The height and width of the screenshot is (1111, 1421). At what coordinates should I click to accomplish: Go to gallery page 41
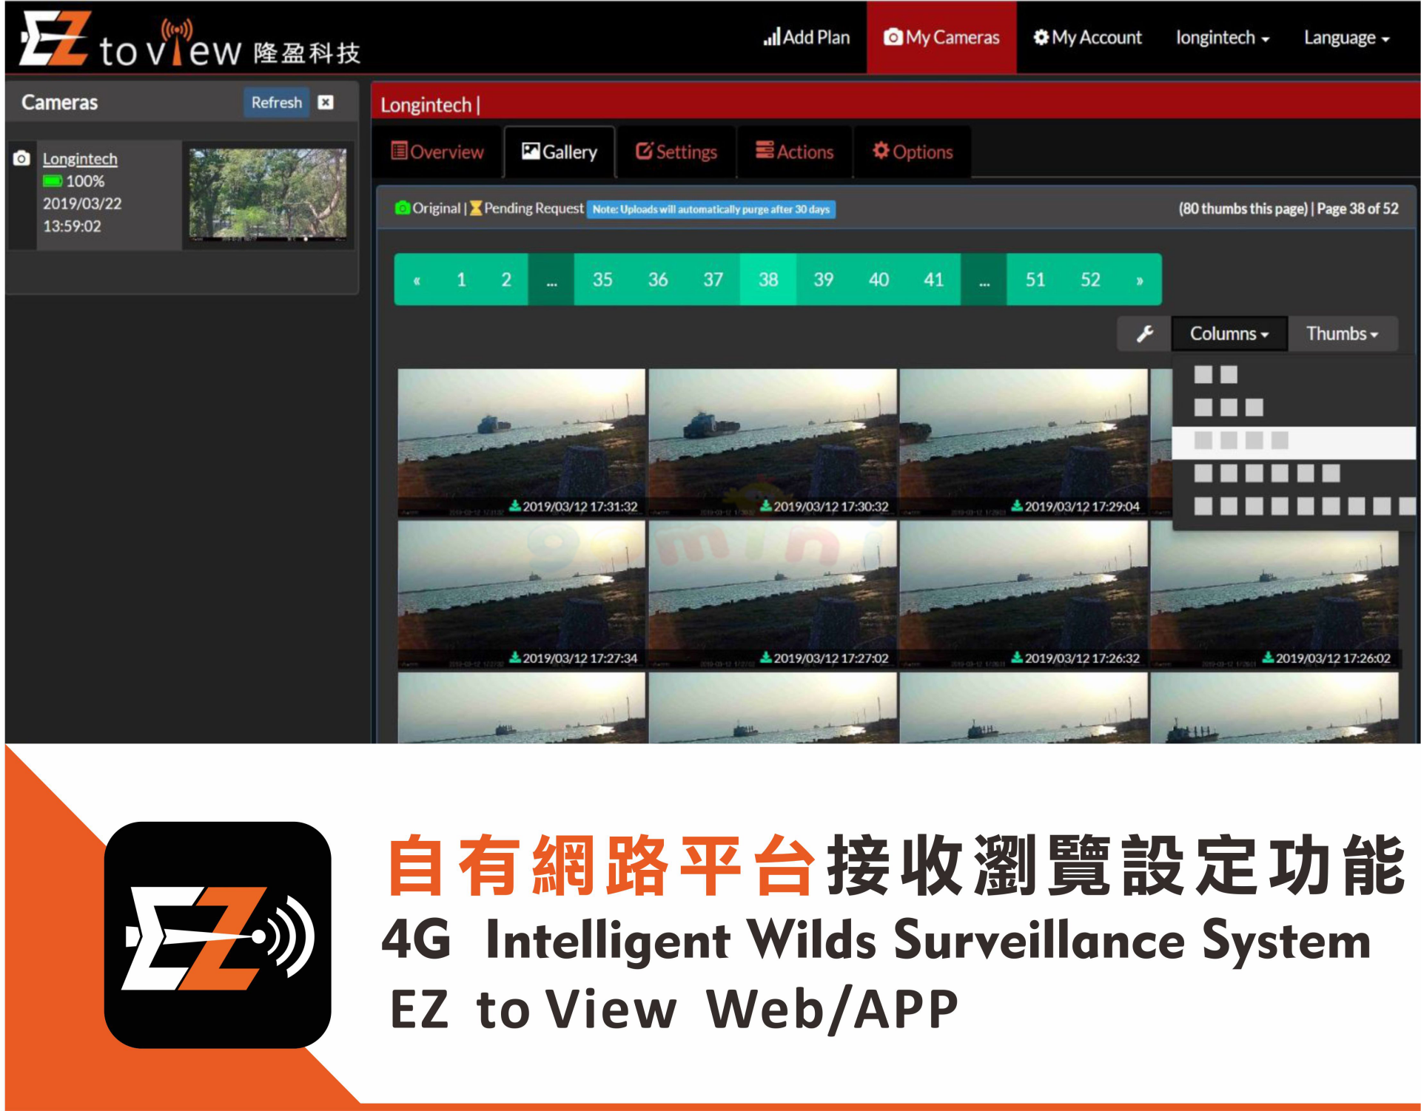(934, 280)
